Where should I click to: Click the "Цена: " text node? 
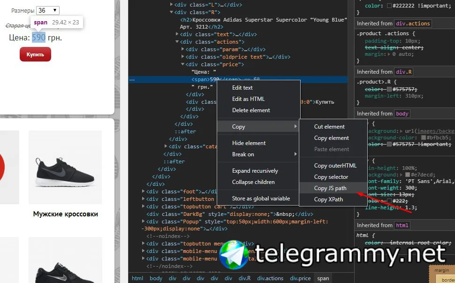coord(204,72)
